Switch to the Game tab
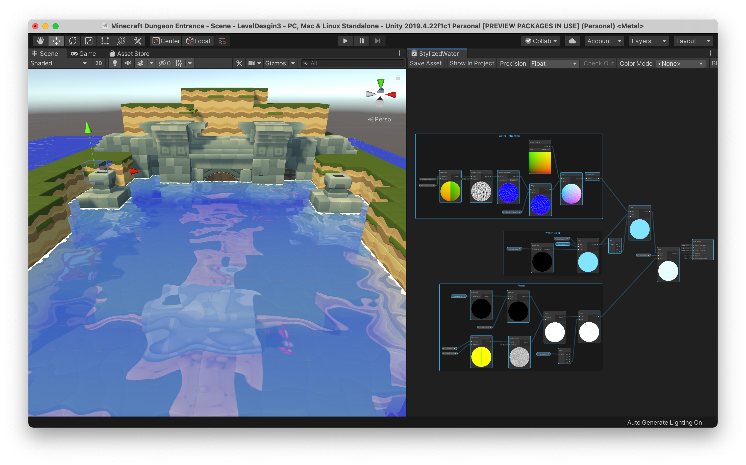This screenshot has width=746, height=465. tap(83, 54)
